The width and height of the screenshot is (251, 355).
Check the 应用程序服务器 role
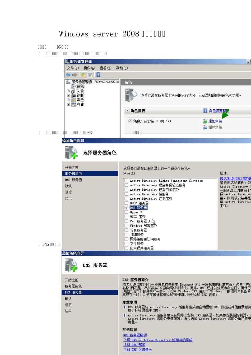126,248
